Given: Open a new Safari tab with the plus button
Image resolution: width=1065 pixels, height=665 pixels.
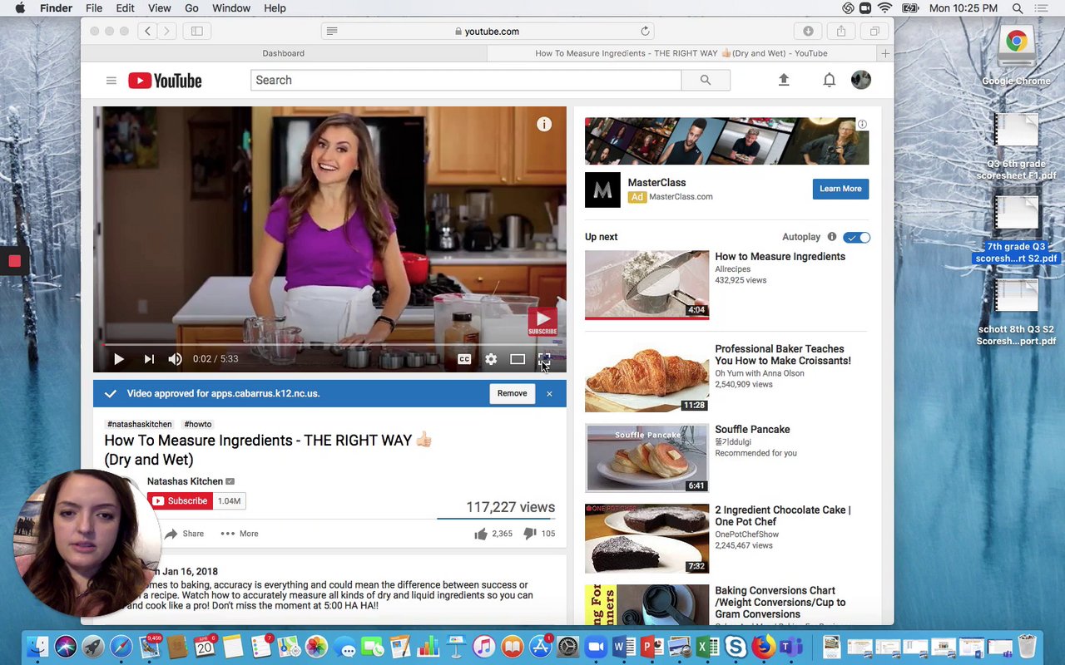Looking at the screenshot, I should tap(885, 53).
